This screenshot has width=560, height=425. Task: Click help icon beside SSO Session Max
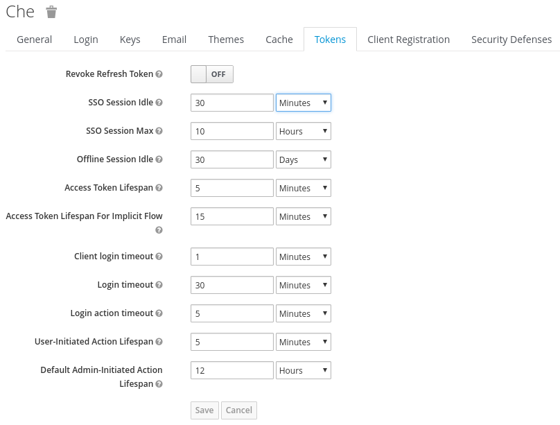pyautogui.click(x=159, y=131)
